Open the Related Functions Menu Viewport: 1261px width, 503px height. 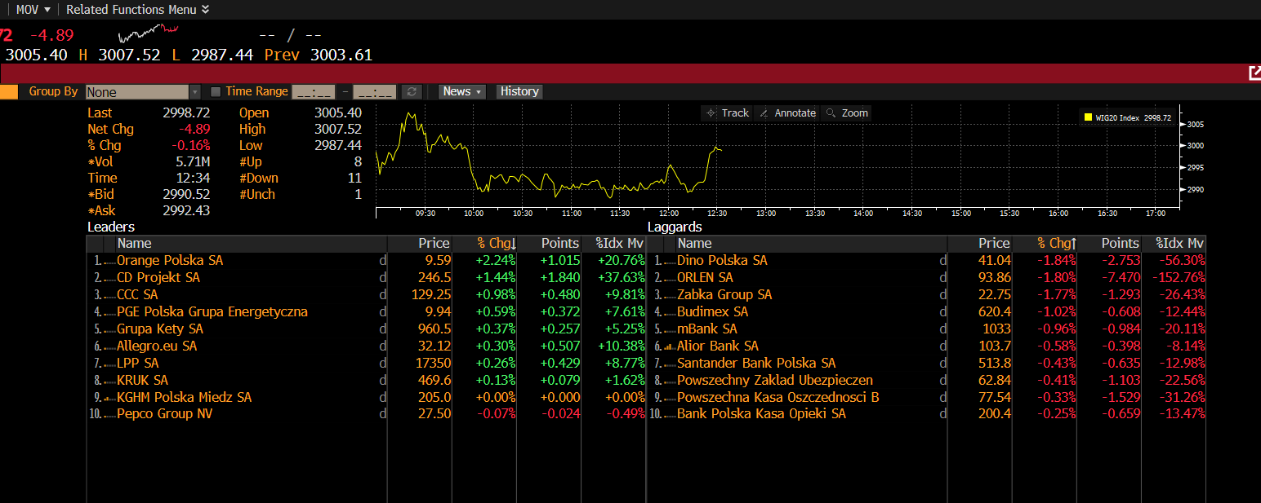pyautogui.click(x=137, y=10)
